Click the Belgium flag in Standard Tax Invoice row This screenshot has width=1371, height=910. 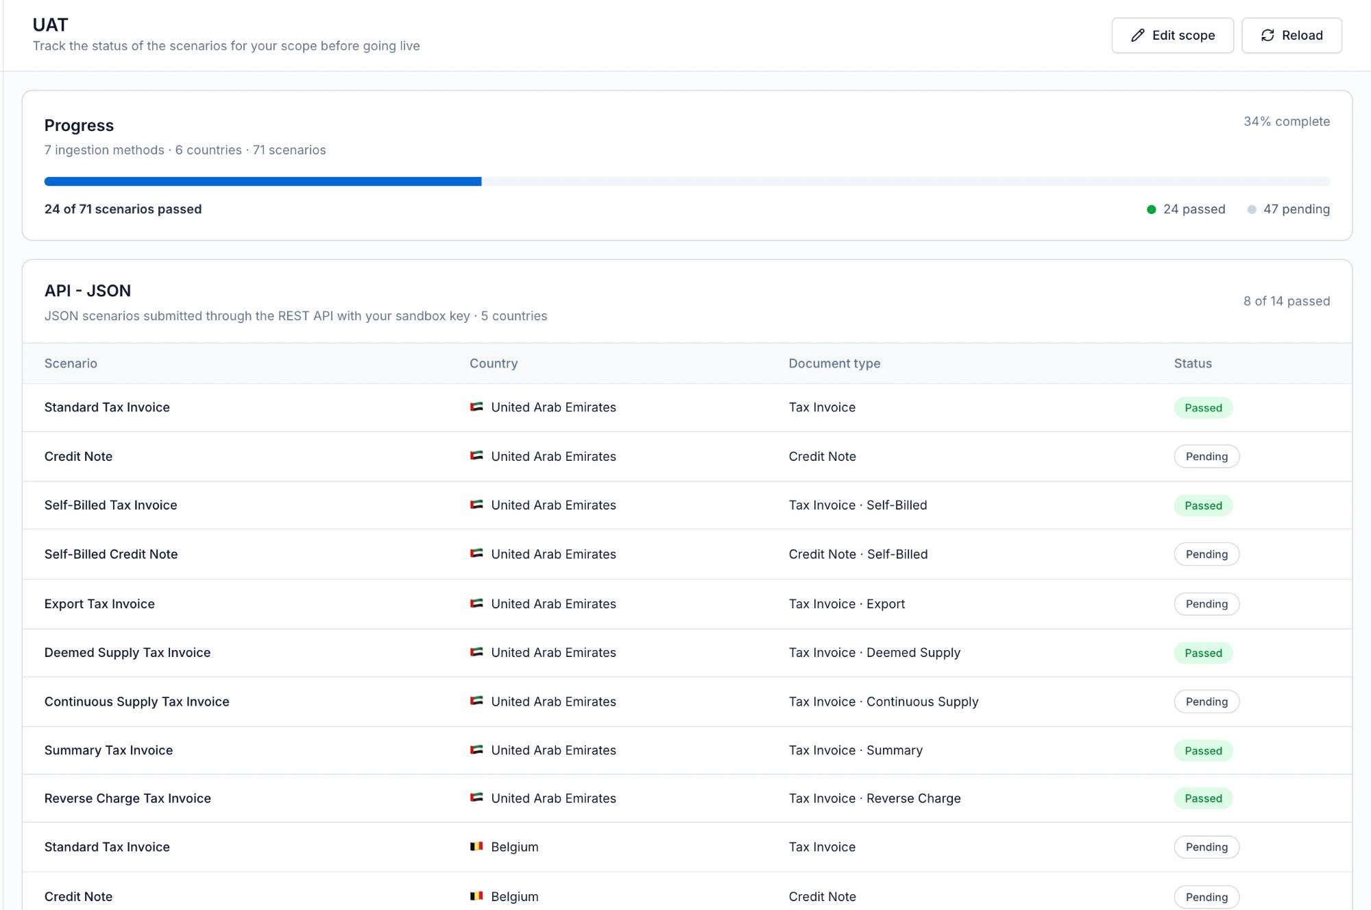point(476,847)
